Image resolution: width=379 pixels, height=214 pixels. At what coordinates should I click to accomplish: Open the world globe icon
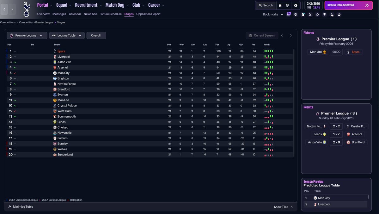pos(287,5)
